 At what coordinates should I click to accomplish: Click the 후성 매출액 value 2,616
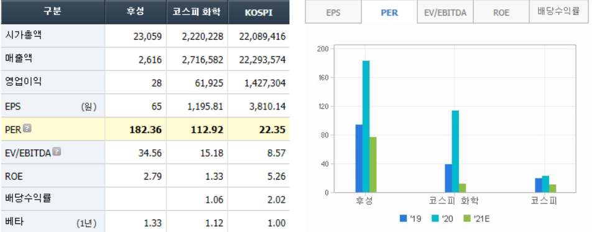[150, 60]
